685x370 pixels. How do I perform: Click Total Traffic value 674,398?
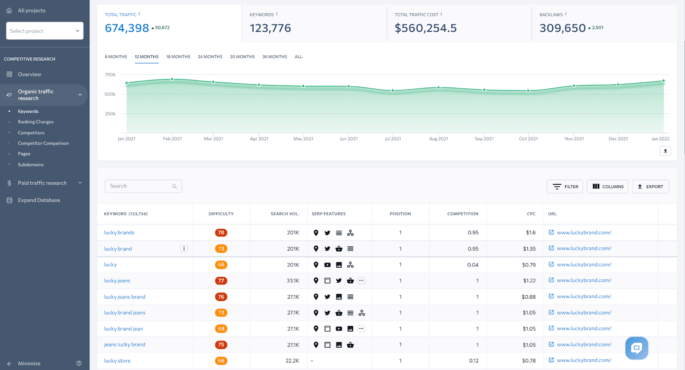(127, 28)
